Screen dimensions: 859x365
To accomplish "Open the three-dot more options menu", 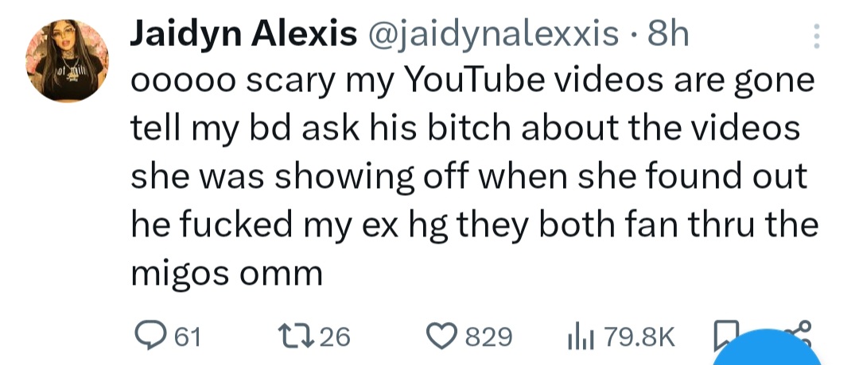I will 816,36.
